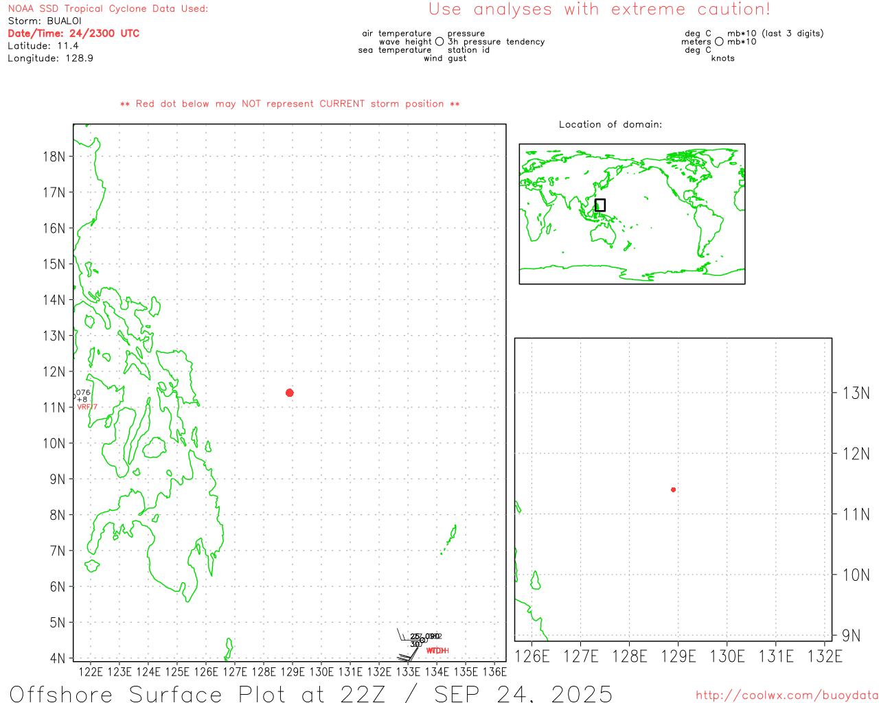Click the red storm dot on main map

tap(289, 393)
